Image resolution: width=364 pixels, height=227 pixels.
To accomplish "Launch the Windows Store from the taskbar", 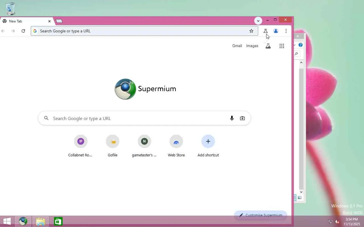I will (58, 221).
